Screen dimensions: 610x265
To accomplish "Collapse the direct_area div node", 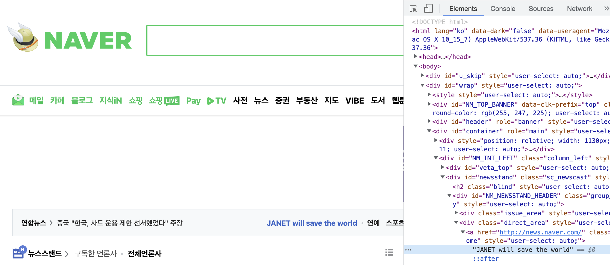I will [456, 222].
